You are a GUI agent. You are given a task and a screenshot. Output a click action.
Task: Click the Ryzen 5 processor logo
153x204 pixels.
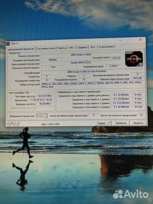point(134,59)
